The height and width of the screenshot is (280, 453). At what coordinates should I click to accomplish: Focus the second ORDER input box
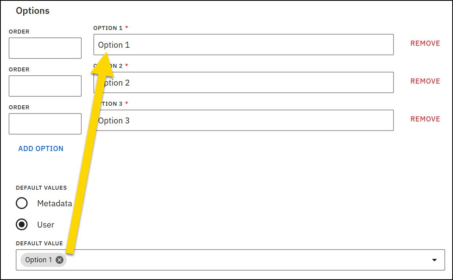click(x=45, y=86)
